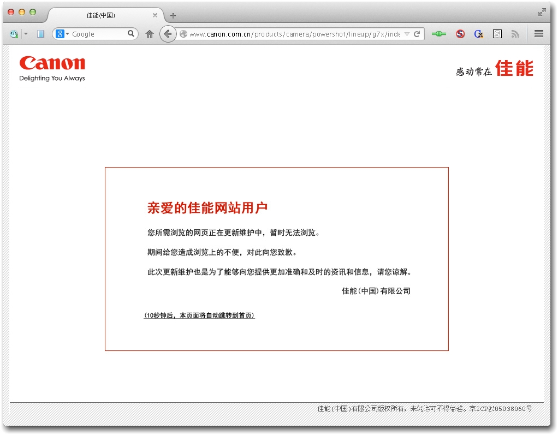Click the 10秒钟后 auto-redirect homepage link

coord(199,315)
